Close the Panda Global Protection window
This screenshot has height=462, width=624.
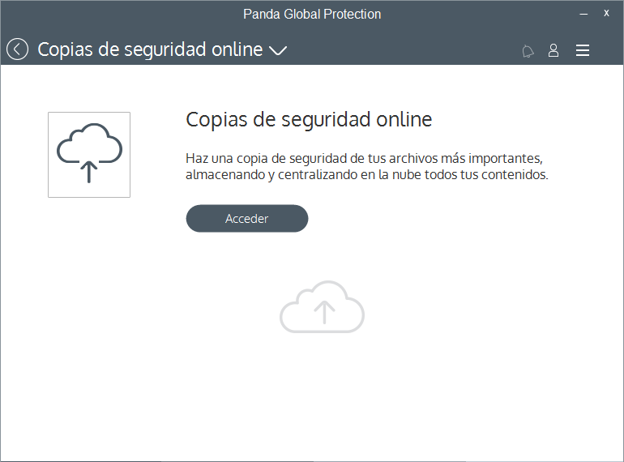tap(606, 13)
